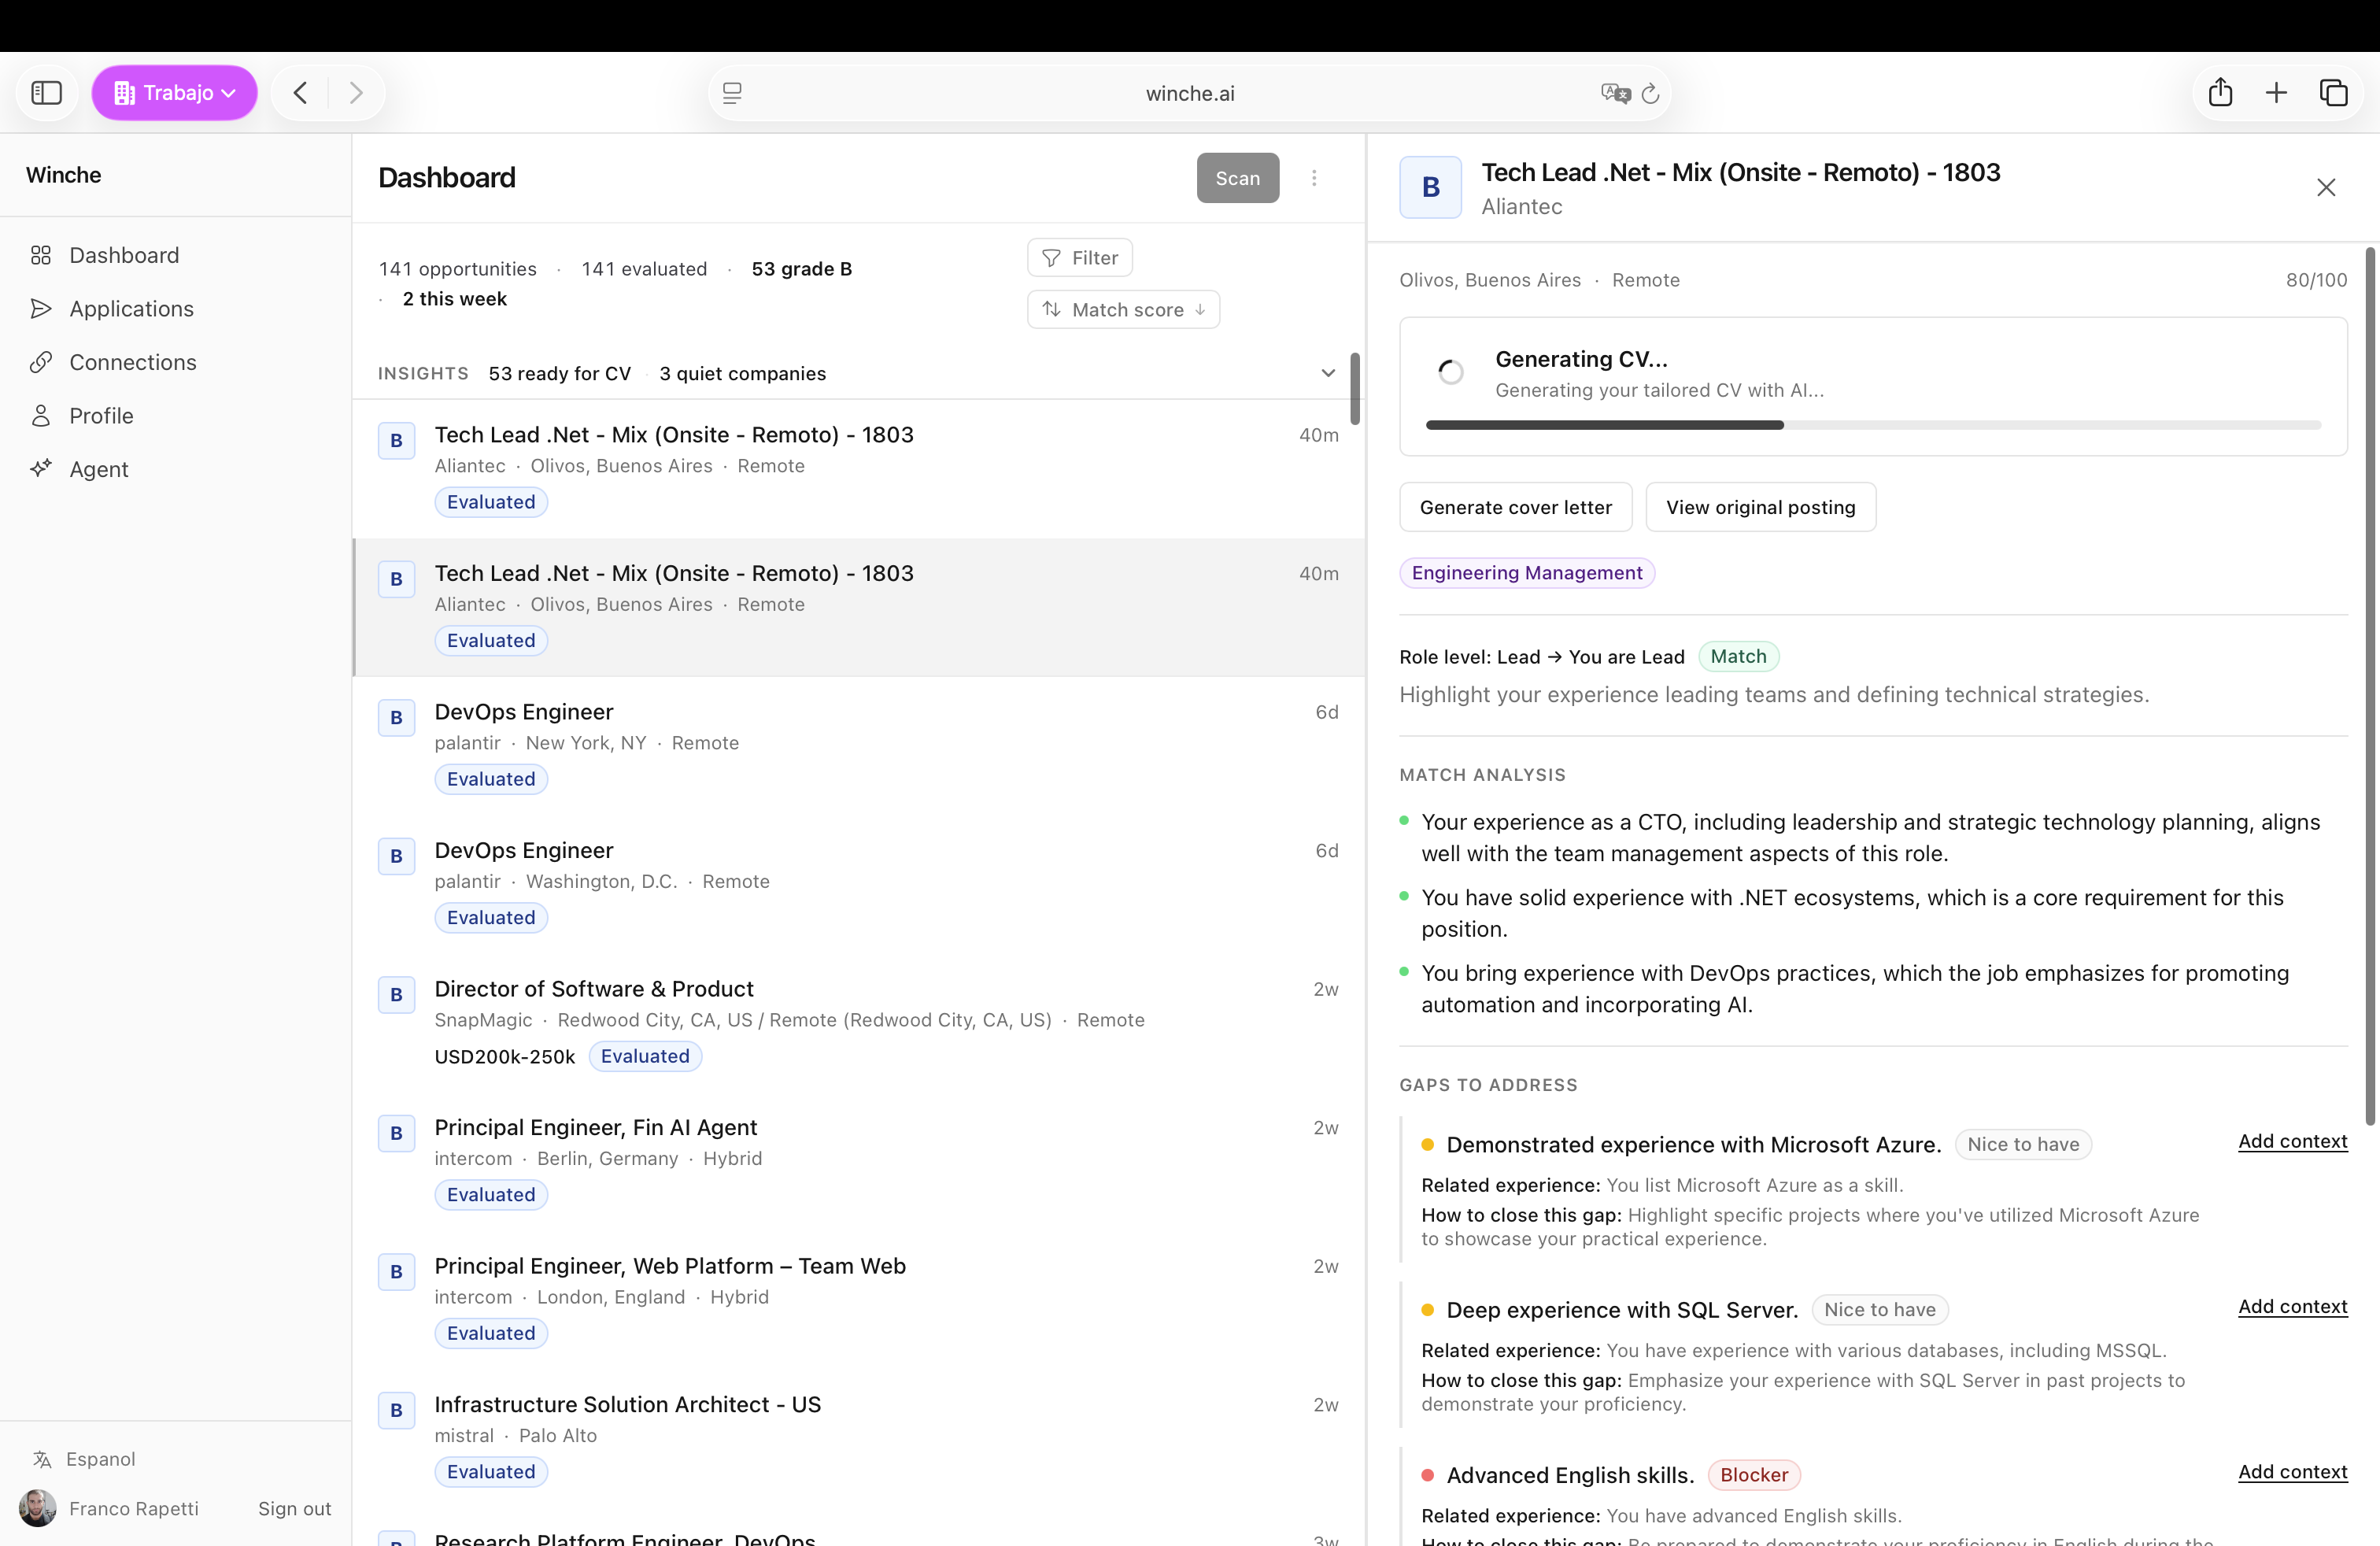Viewport: 2380px width, 1546px height.
Task: Open Infrastructure Solution Architect - US listing
Action: click(859, 1439)
